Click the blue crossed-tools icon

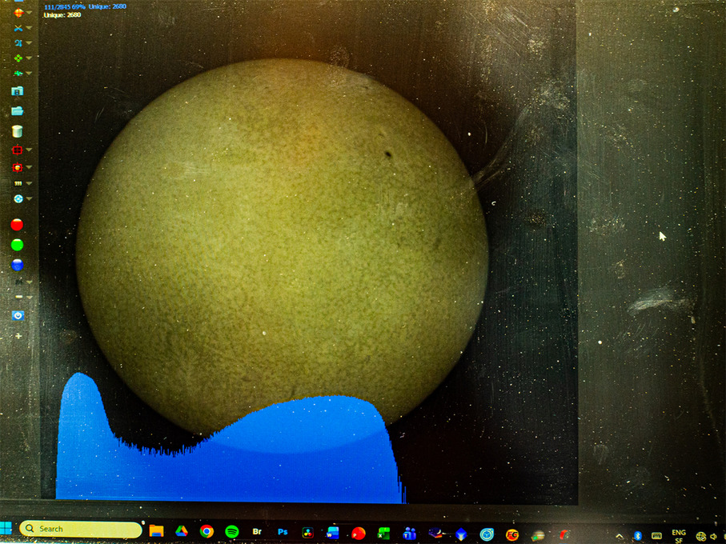click(x=17, y=28)
